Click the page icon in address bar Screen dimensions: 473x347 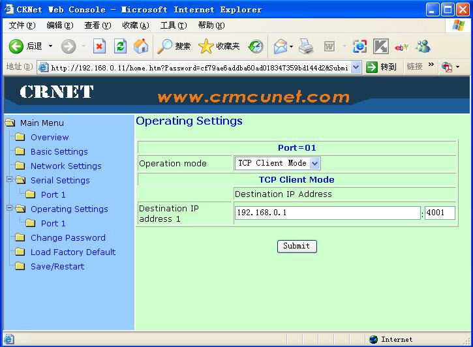pos(44,67)
